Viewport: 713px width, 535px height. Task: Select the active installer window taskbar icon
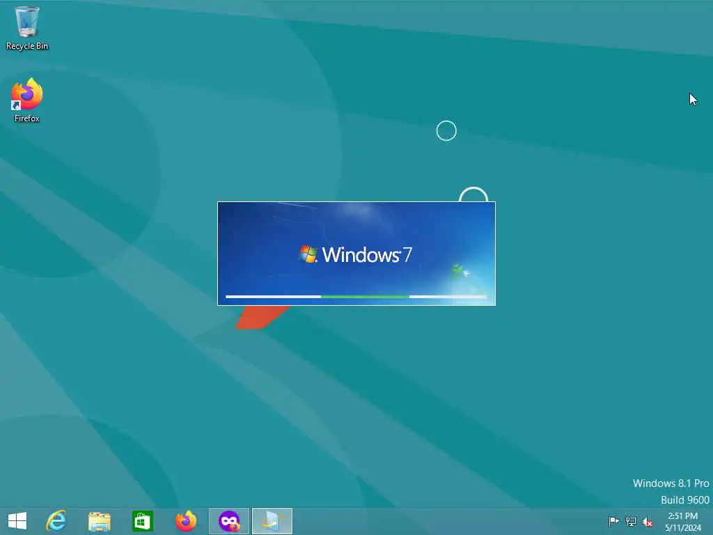(x=272, y=521)
